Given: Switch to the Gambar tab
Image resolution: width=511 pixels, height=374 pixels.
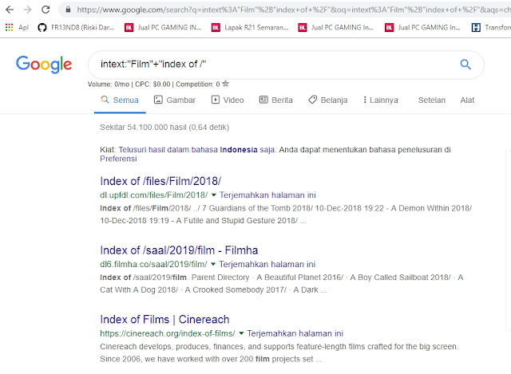Looking at the screenshot, I should tap(175, 100).
